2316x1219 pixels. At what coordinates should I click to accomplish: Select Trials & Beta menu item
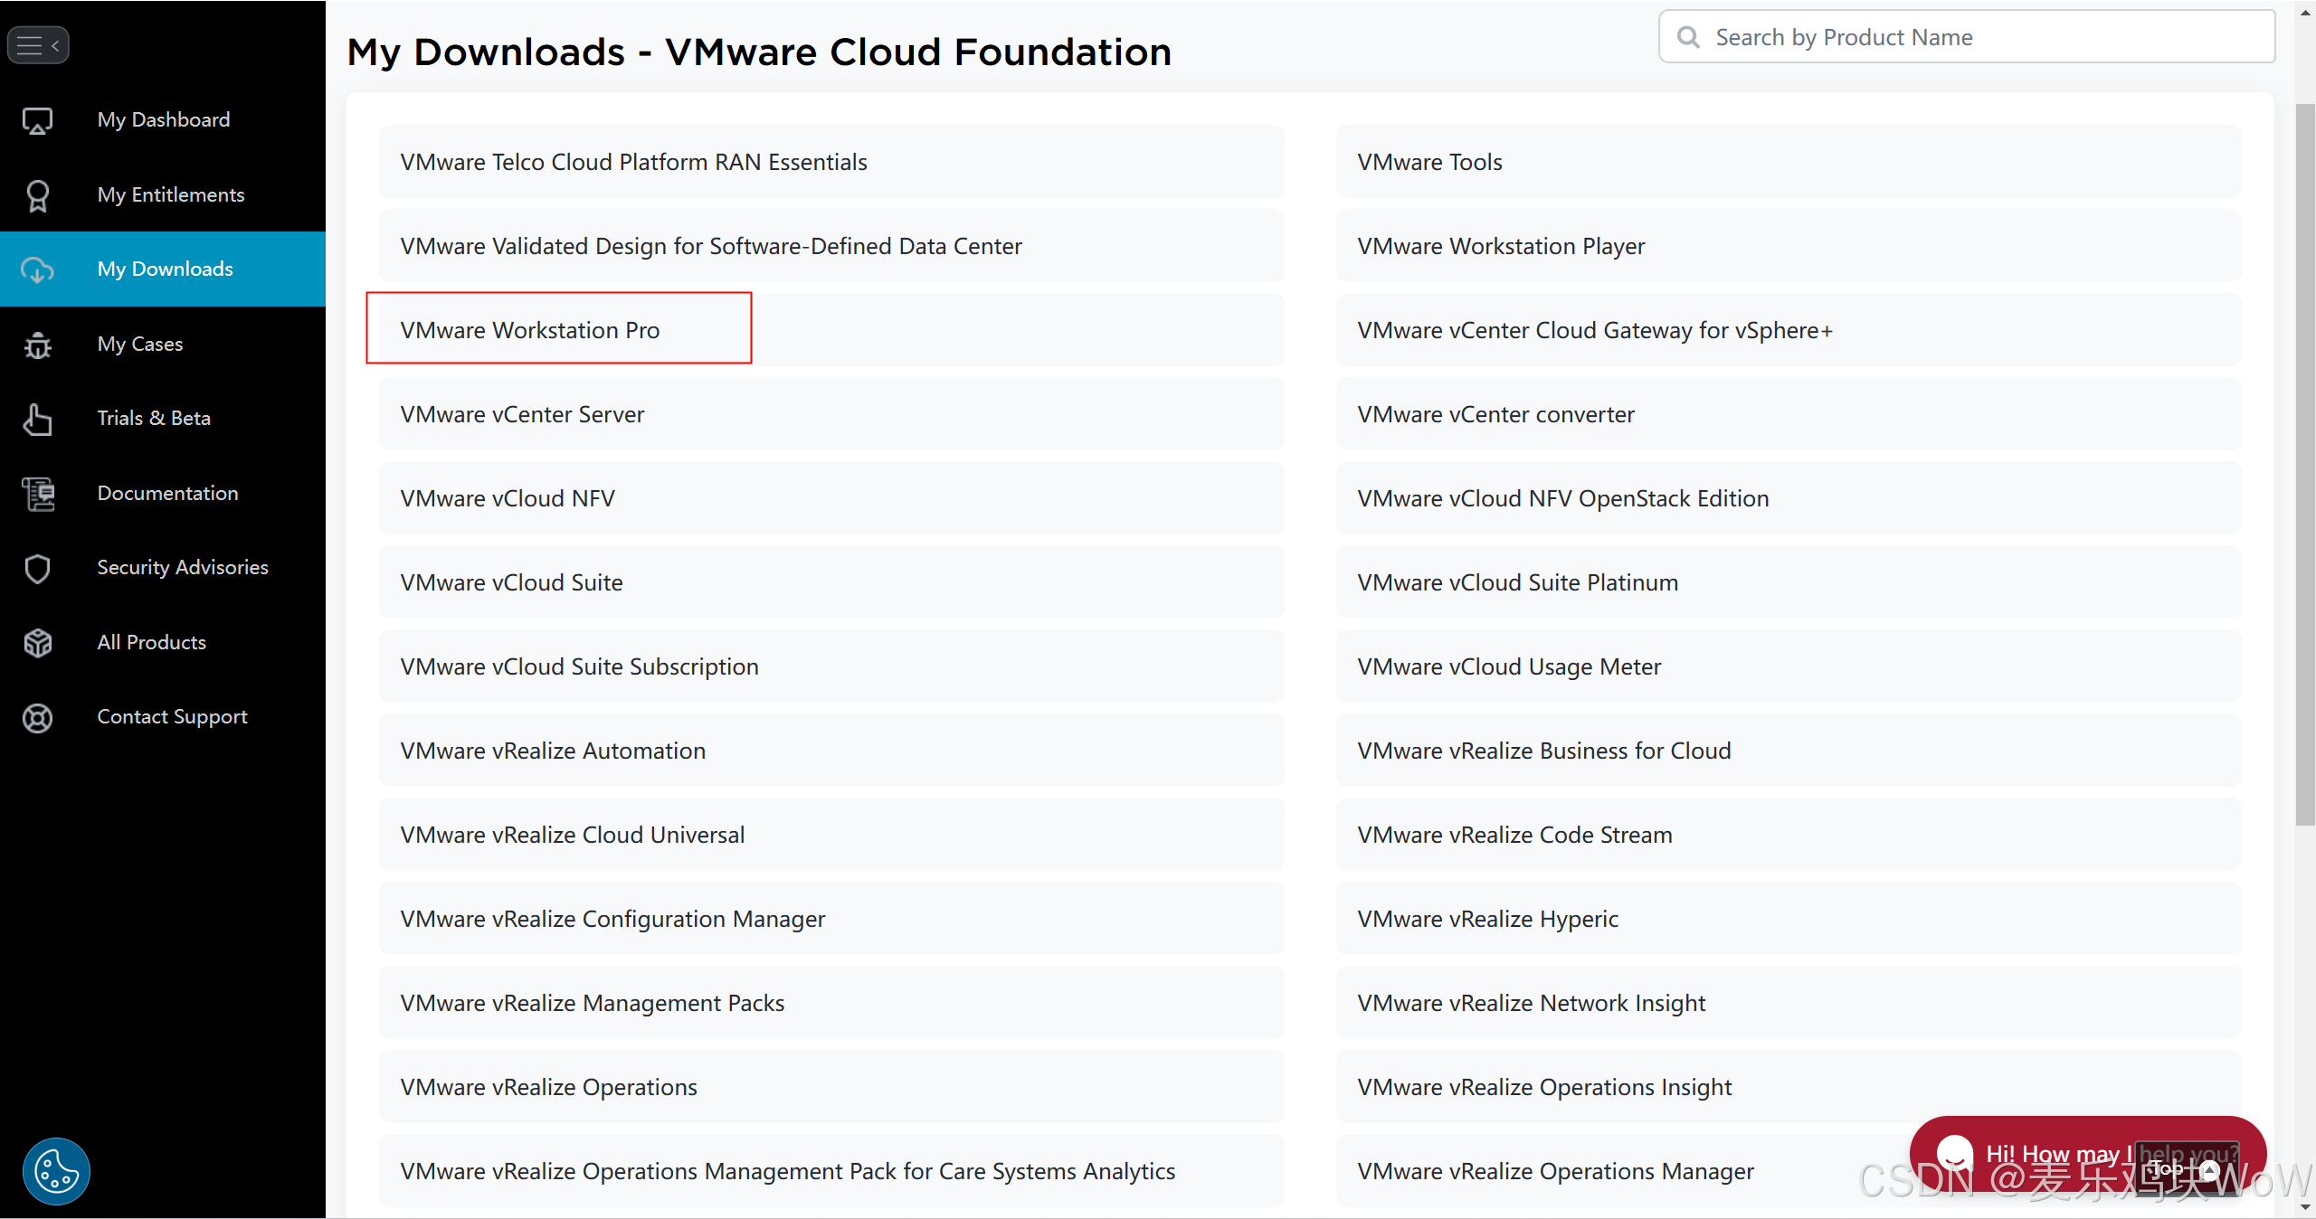pos(154,418)
